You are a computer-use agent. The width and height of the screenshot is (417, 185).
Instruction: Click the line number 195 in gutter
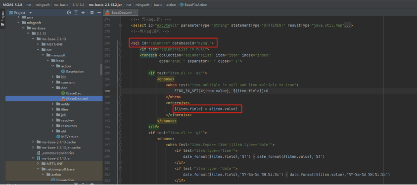(x=107, y=133)
